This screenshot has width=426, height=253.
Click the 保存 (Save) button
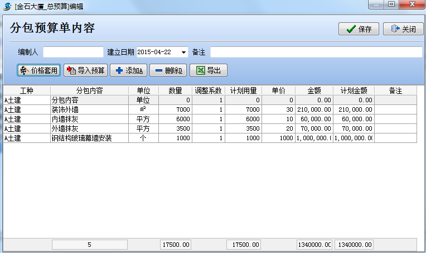[x=359, y=29]
